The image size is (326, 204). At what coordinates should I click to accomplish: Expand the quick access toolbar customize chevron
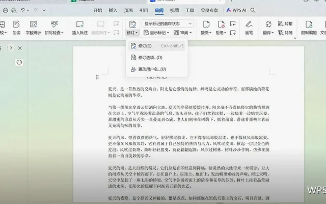tap(44, 10)
